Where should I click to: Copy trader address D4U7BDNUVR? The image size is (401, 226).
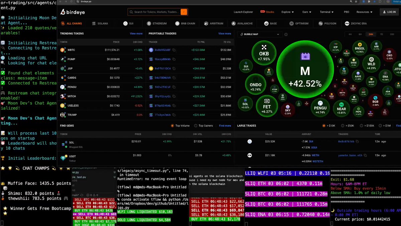click(x=174, y=78)
